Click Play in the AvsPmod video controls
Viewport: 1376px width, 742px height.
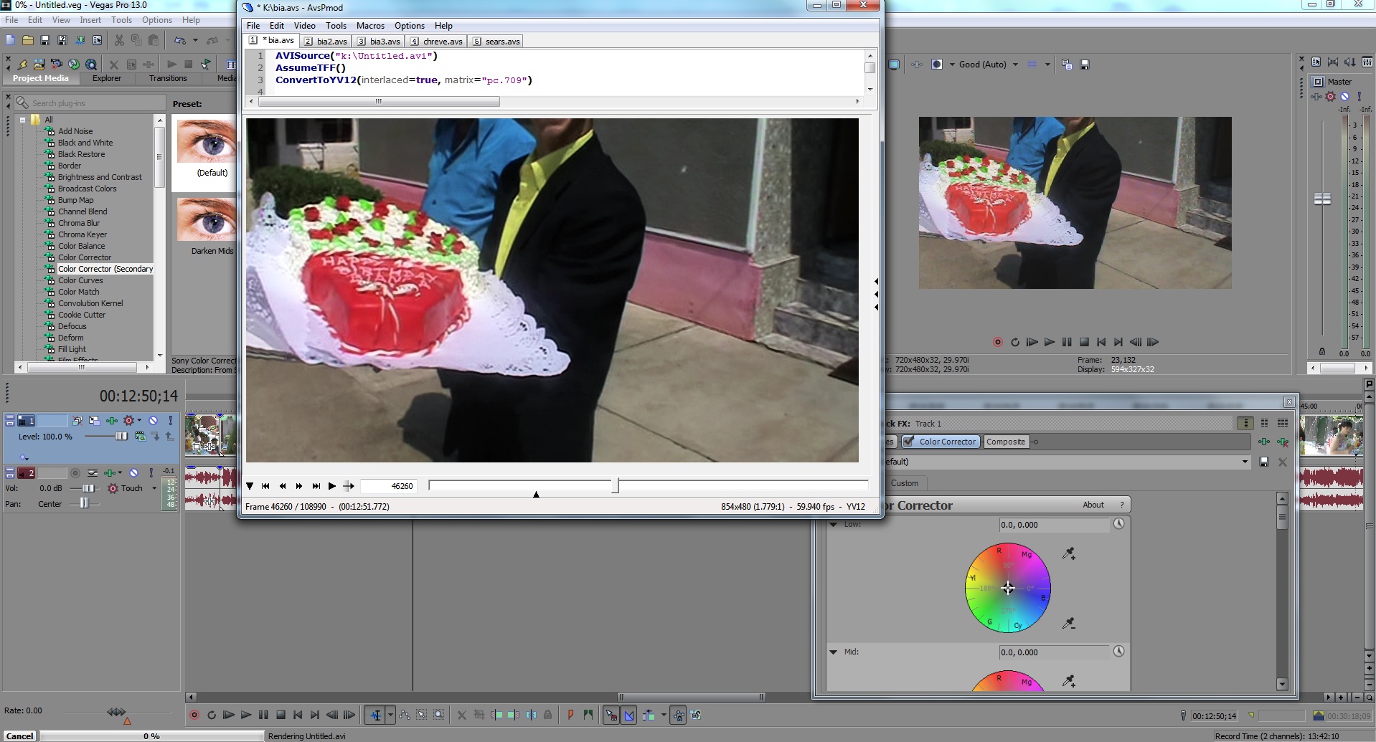(332, 486)
